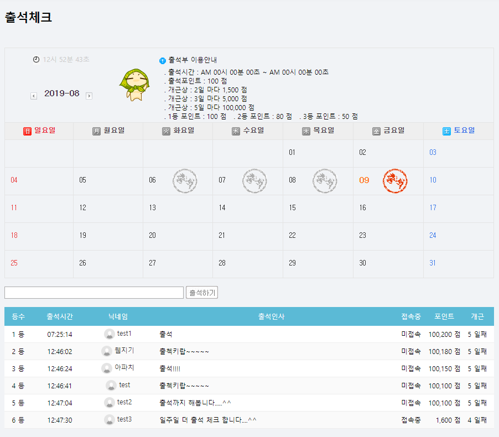Click the attendance greeting text field

click(x=94, y=293)
